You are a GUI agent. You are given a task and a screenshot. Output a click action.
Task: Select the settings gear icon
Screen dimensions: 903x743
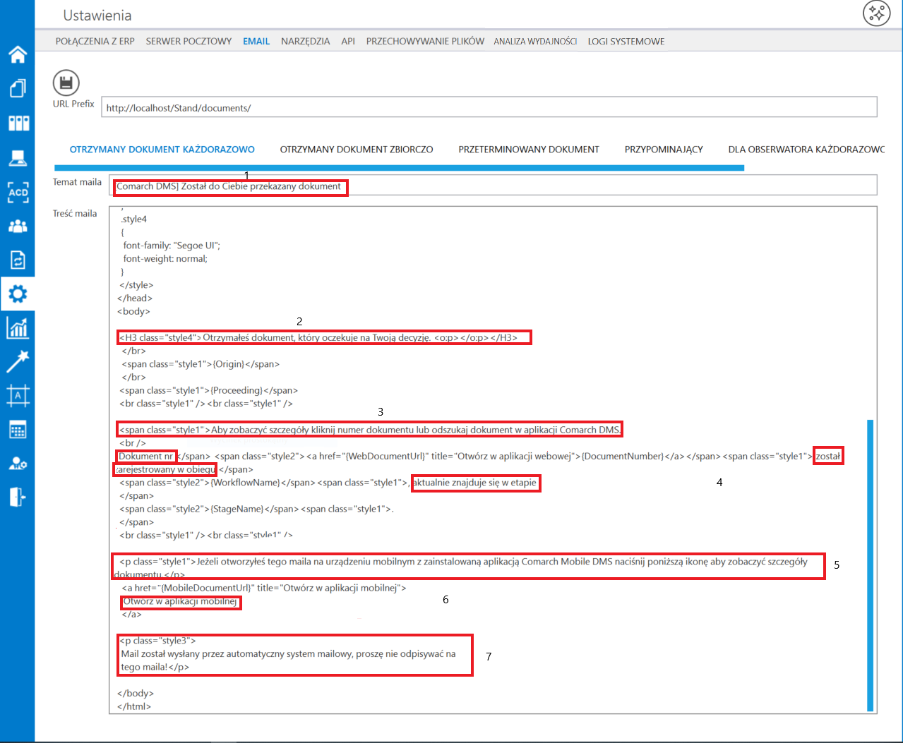tap(18, 294)
